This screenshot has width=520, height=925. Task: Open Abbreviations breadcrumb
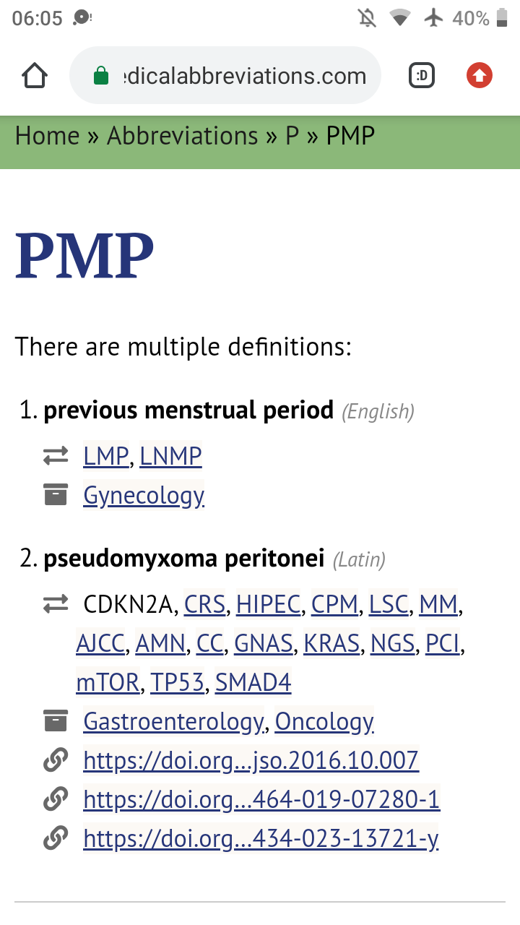(x=182, y=136)
